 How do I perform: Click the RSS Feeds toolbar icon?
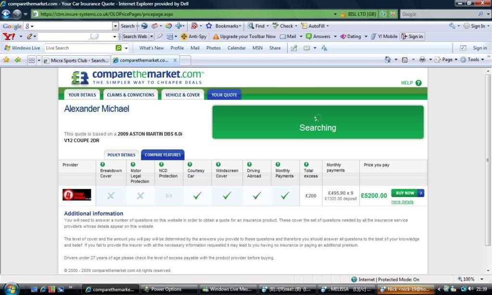pos(405,60)
